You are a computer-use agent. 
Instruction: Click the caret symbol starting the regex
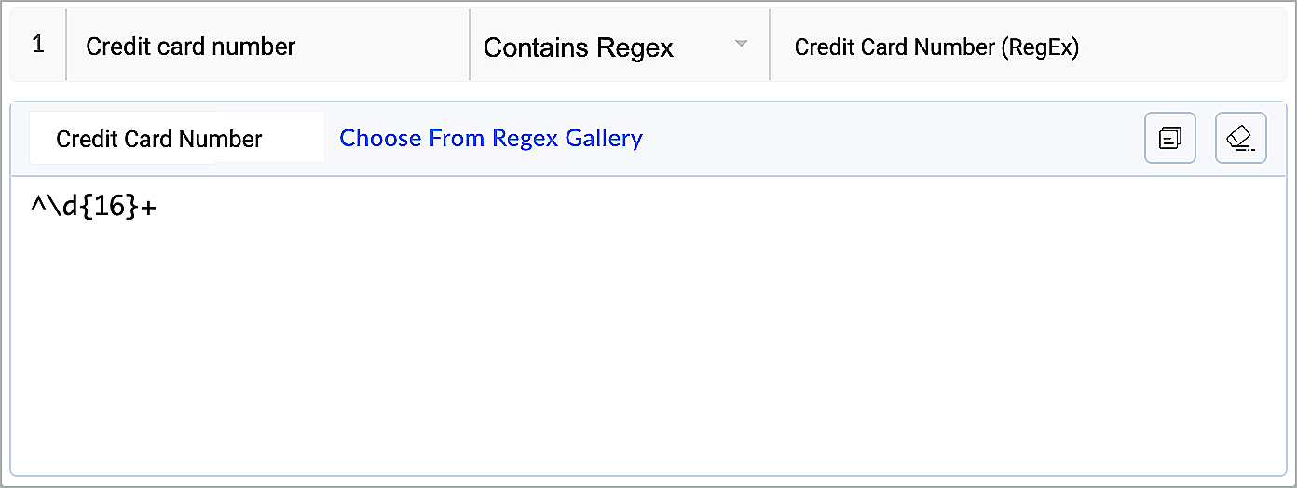coord(36,207)
